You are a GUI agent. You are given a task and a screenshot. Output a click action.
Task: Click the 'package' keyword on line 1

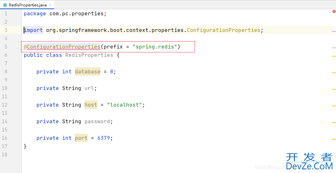pyautogui.click(x=35, y=14)
